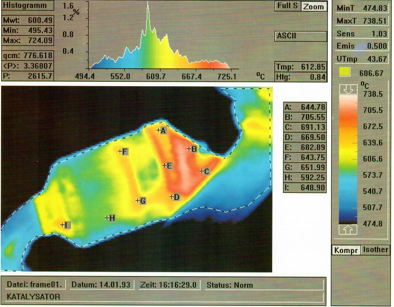
Task: Click measurement marker A on thermal image
Action: coord(159,130)
